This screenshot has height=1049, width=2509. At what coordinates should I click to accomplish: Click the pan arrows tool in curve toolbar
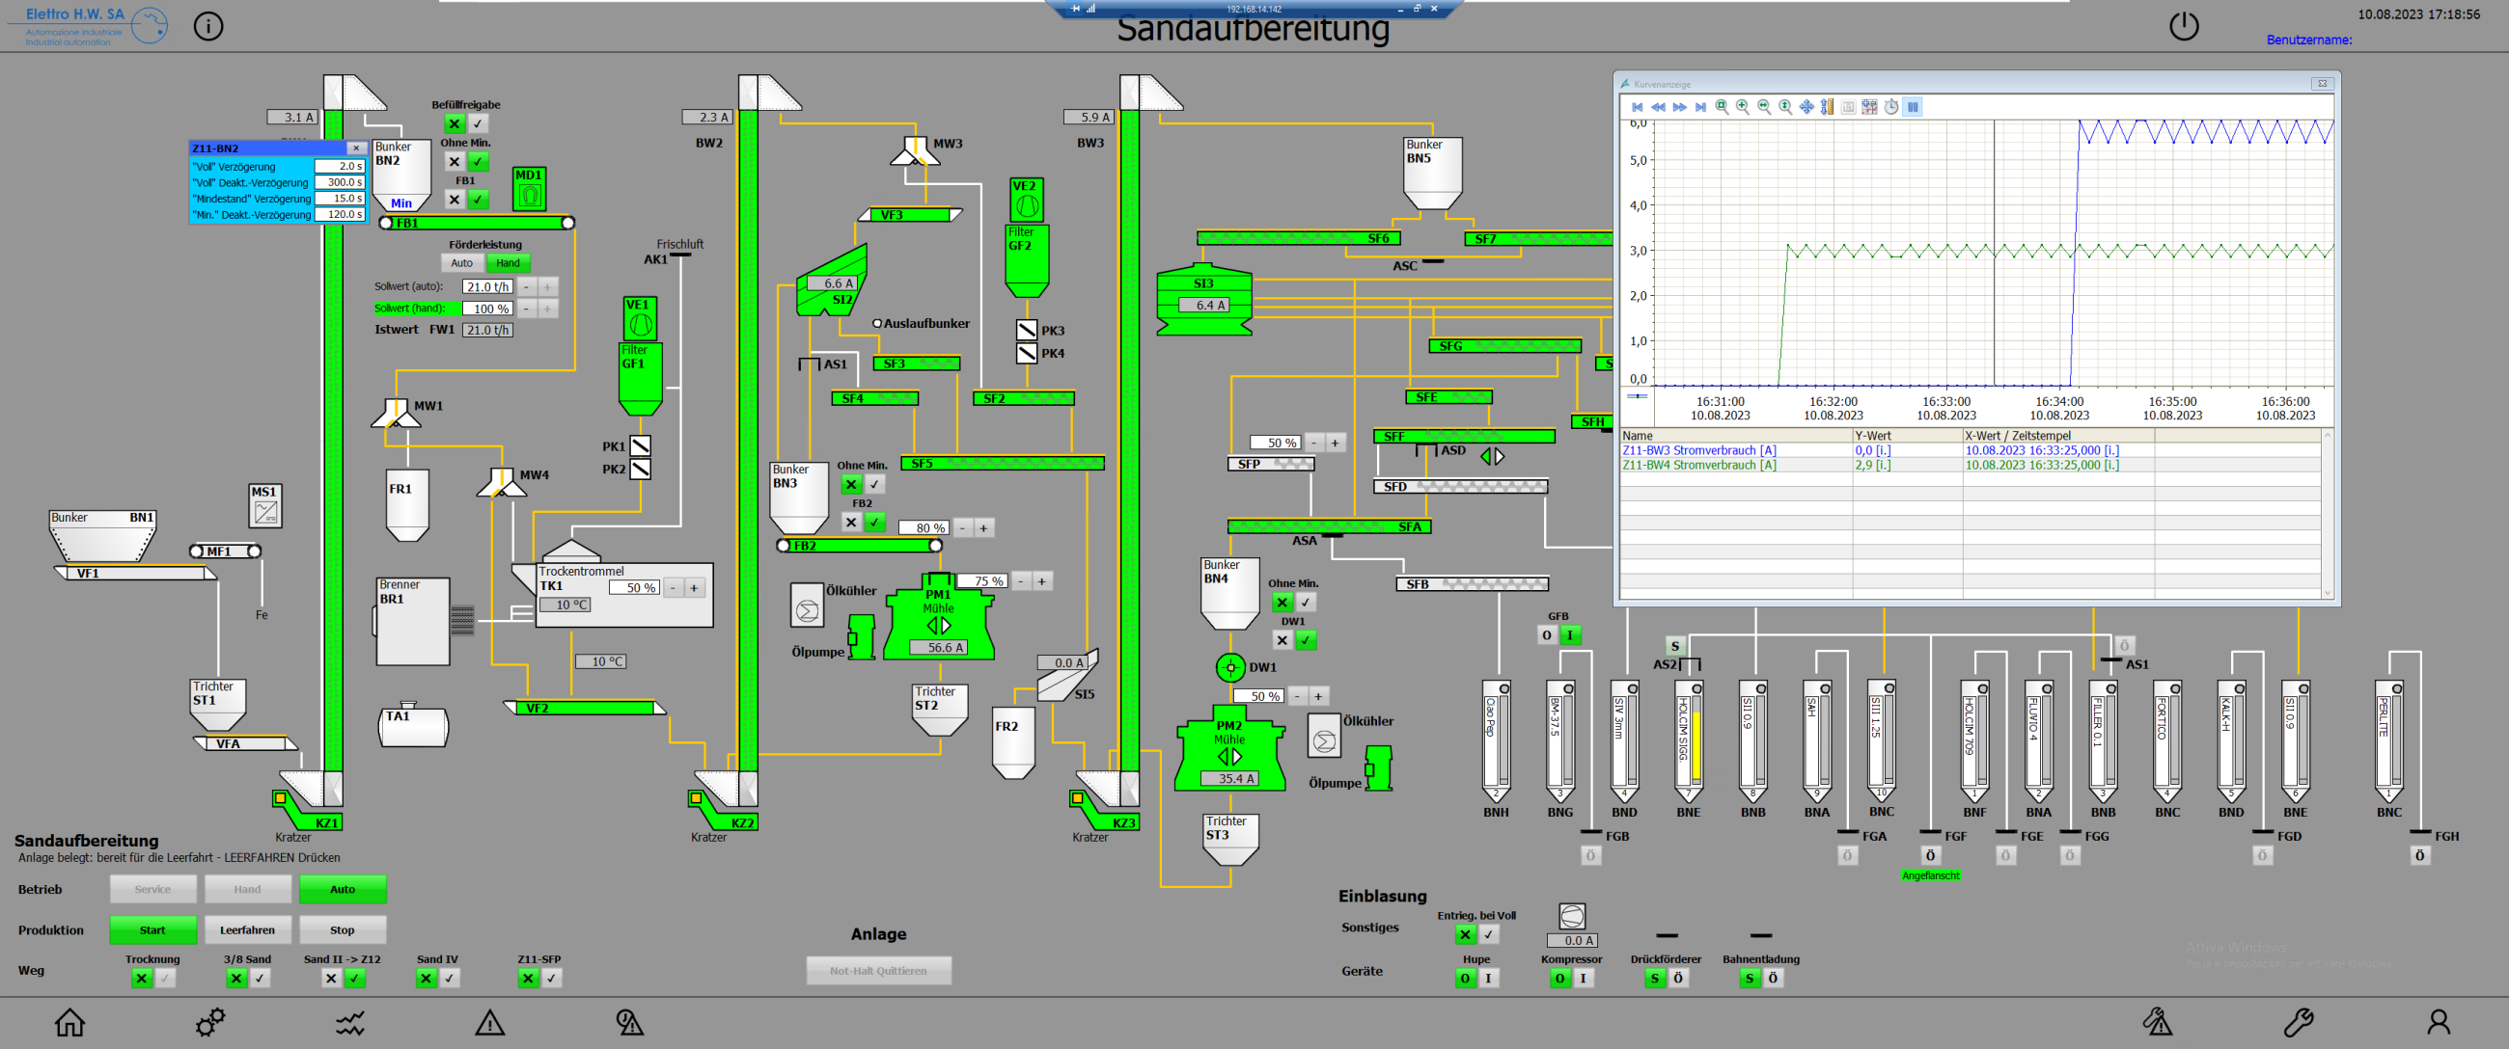(x=1806, y=107)
